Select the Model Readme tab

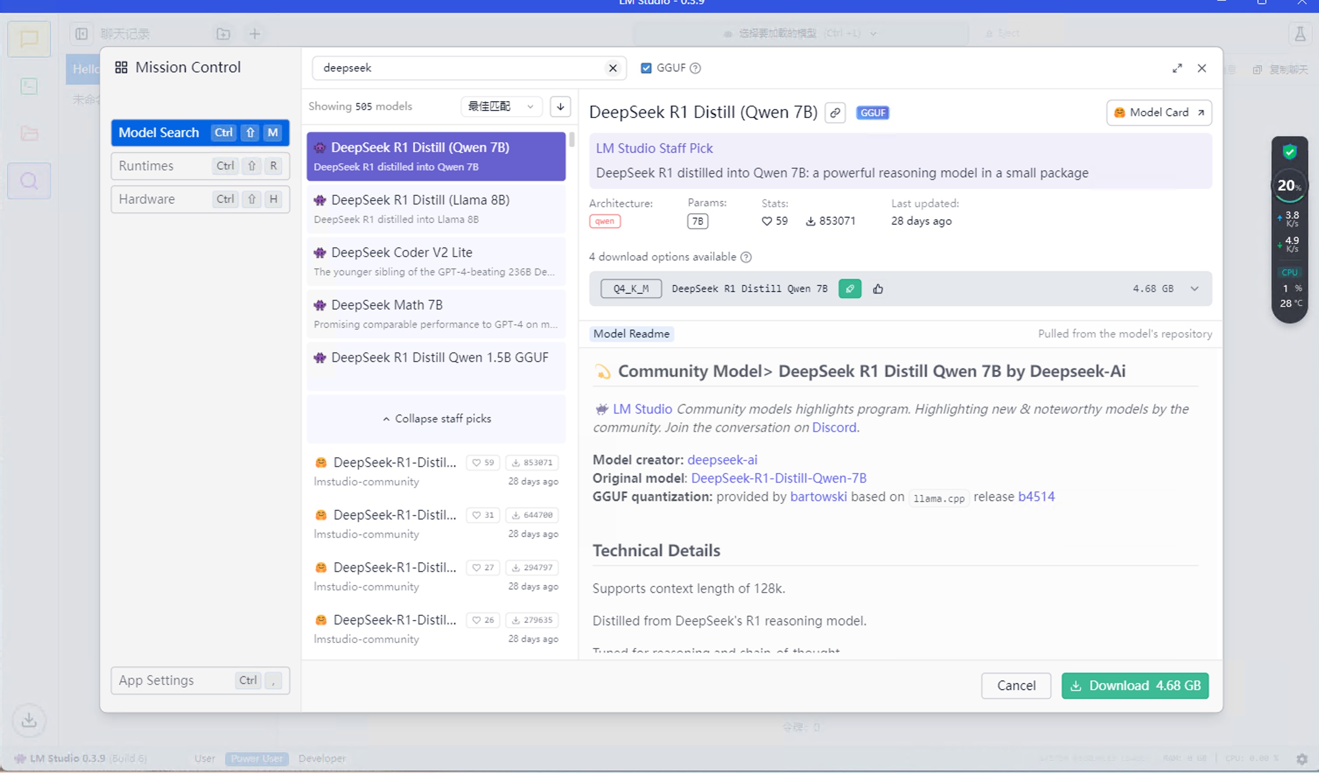631,334
